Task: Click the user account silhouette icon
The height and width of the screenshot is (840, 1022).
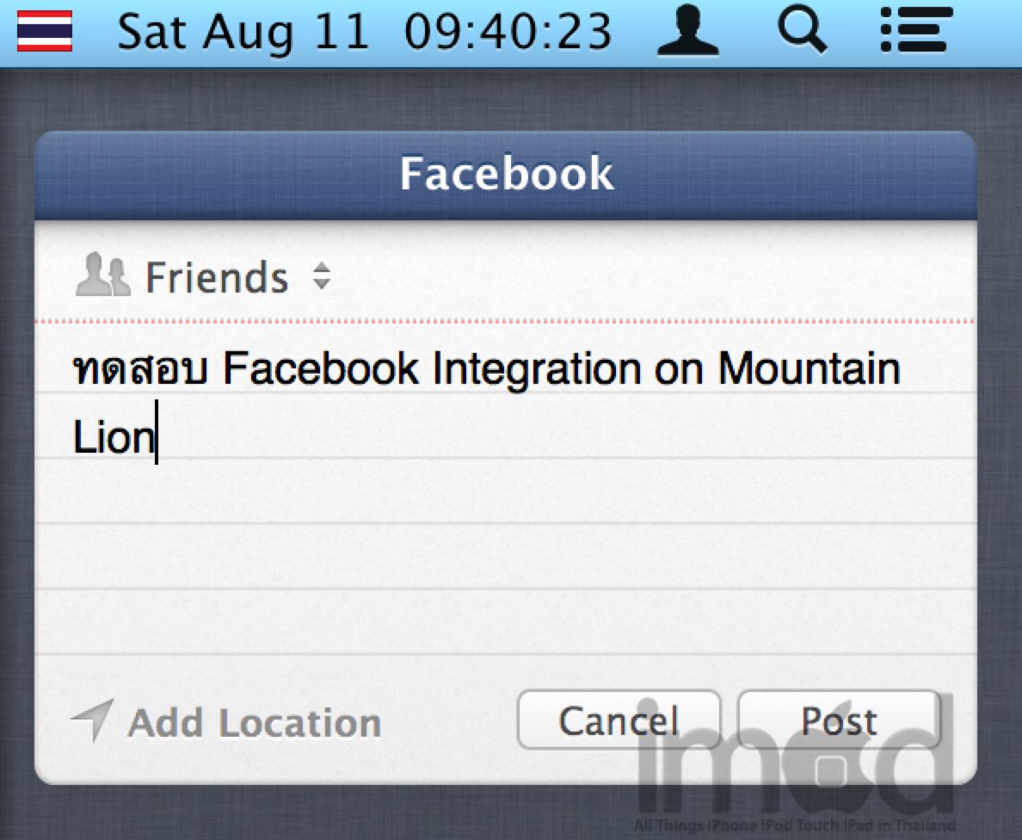Action: point(687,31)
